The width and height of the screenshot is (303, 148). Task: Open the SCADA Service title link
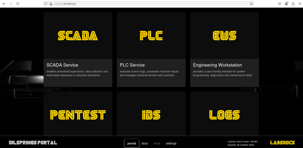click(x=62, y=65)
